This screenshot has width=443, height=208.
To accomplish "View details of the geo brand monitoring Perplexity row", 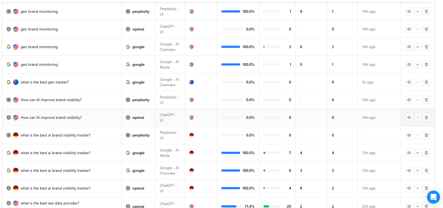I will click(409, 11).
